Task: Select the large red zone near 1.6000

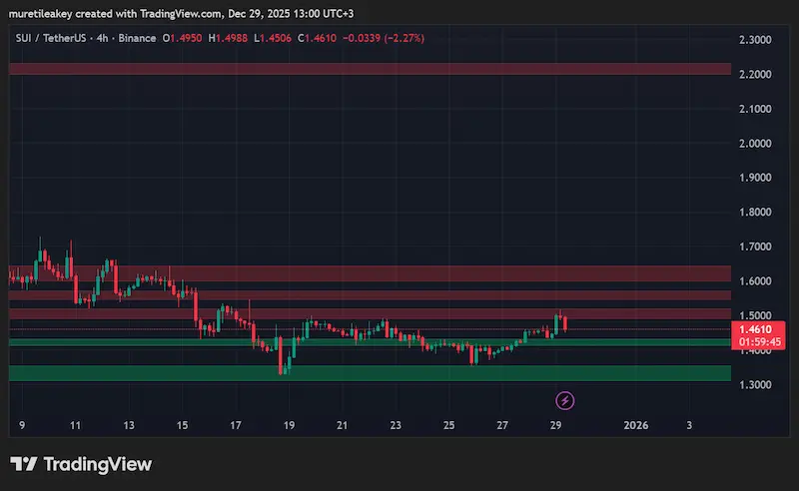Action: pos(370,273)
